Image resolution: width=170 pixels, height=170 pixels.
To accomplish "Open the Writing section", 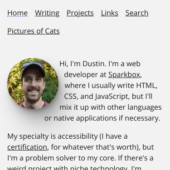I will [x=47, y=13].
